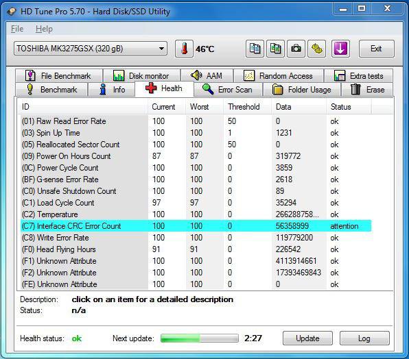Select the Power On Hours Count row
This screenshot has height=359, width=409.
click(196, 156)
